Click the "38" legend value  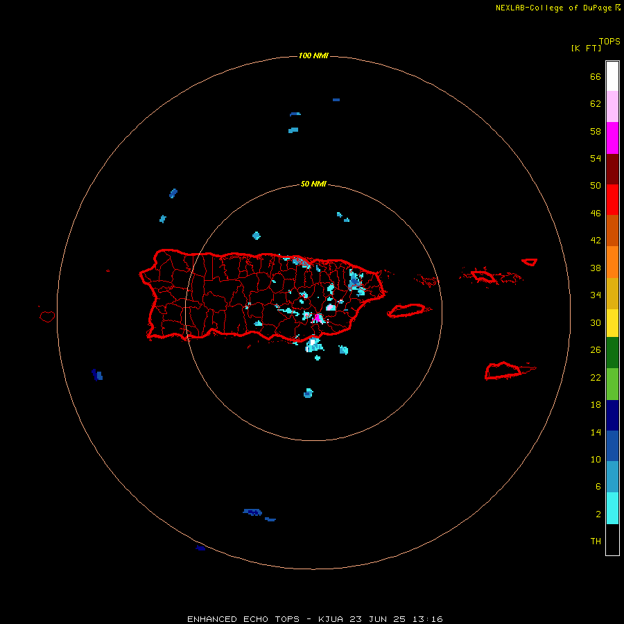[x=596, y=268]
